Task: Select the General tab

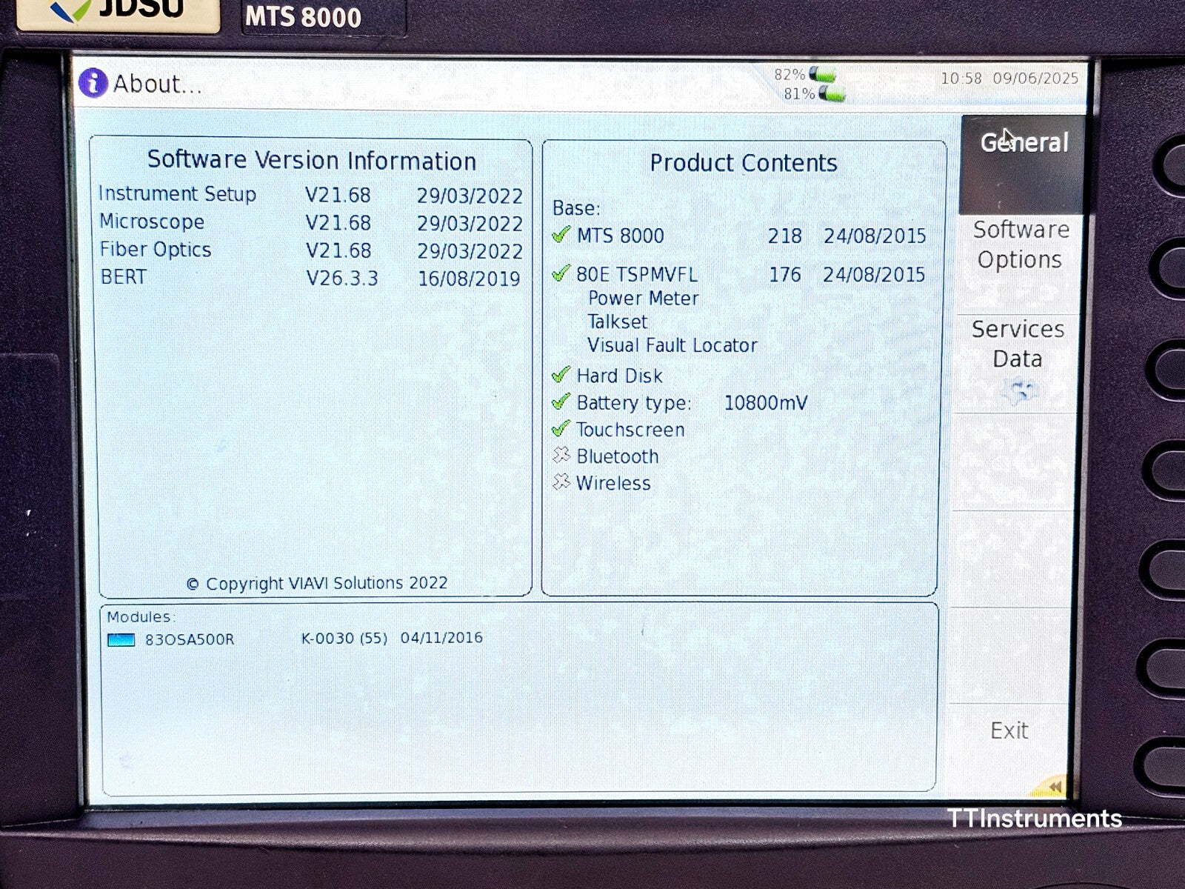Action: click(1021, 164)
